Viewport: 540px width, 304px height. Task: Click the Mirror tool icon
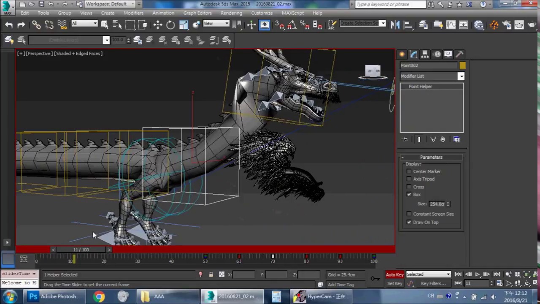click(x=395, y=24)
